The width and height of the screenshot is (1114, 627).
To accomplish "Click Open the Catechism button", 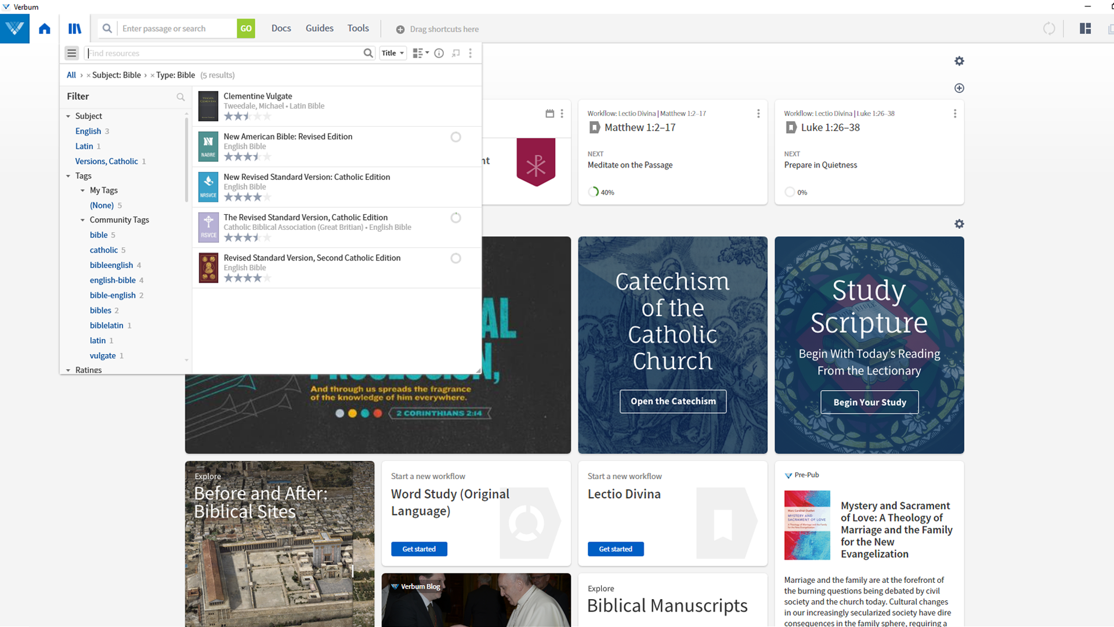I will (x=673, y=401).
